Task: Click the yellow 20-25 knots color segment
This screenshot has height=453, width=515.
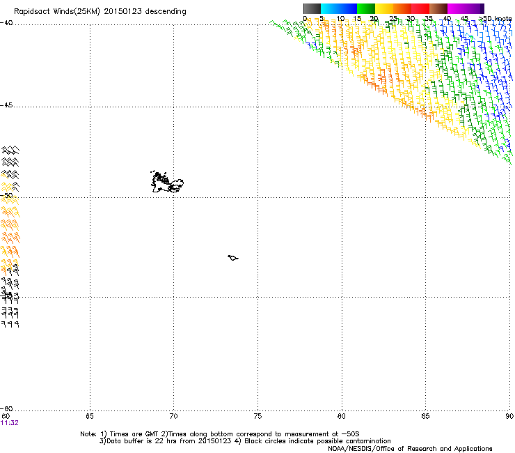Action: (384, 8)
